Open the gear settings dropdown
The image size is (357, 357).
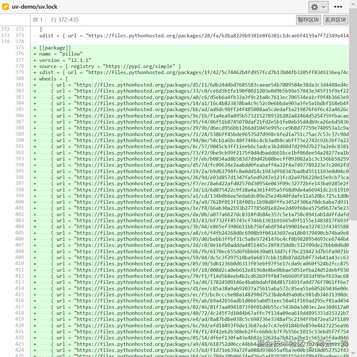318,7
